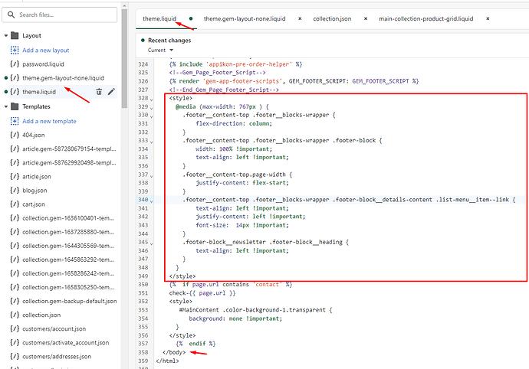Click the Recent changes label
The image size is (529, 369).
coord(169,41)
